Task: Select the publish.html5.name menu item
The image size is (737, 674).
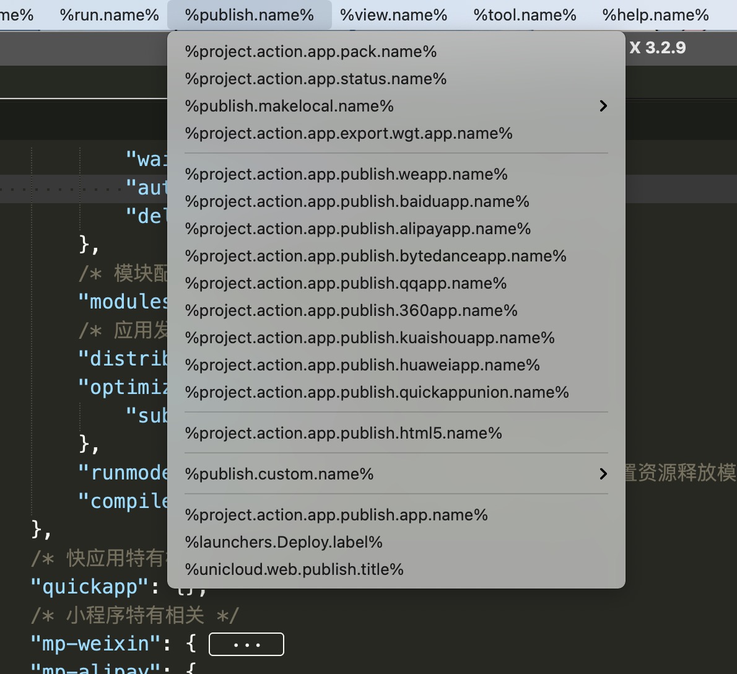Action: 343,433
